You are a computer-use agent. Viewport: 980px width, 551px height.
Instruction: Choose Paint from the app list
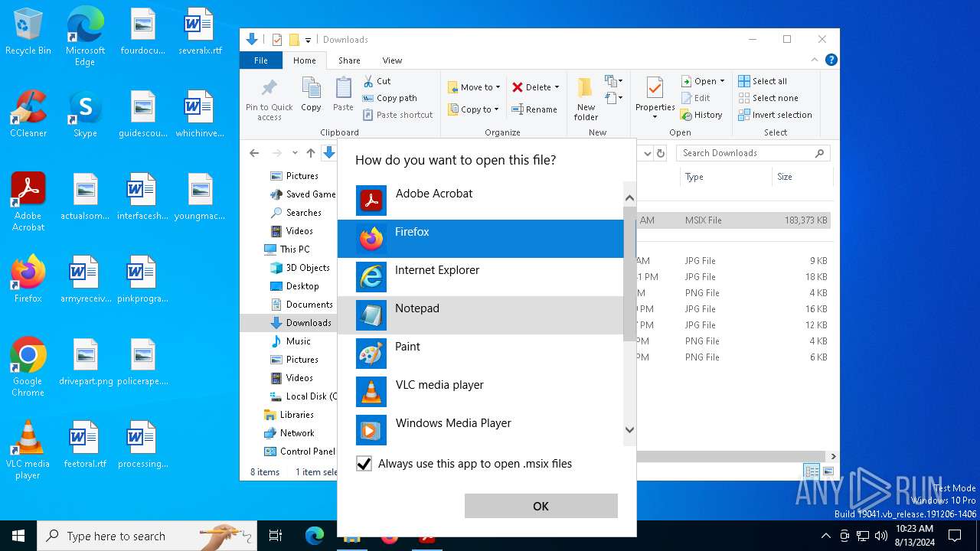(481, 354)
